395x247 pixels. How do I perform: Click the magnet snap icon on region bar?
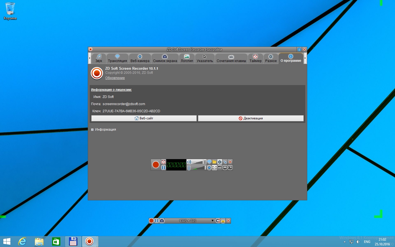point(218,221)
